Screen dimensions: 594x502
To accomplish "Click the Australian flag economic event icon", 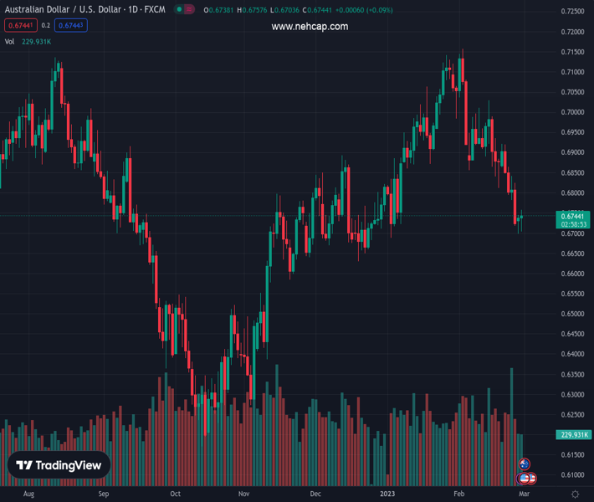I will (x=525, y=464).
